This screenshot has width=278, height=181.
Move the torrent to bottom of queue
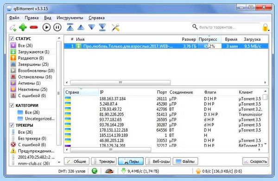point(102,27)
